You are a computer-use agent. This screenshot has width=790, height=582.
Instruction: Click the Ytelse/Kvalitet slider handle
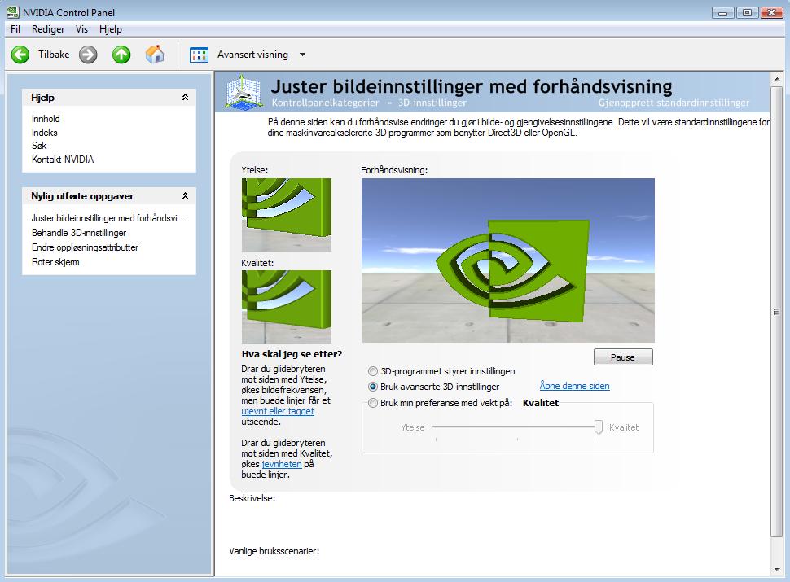click(x=599, y=427)
